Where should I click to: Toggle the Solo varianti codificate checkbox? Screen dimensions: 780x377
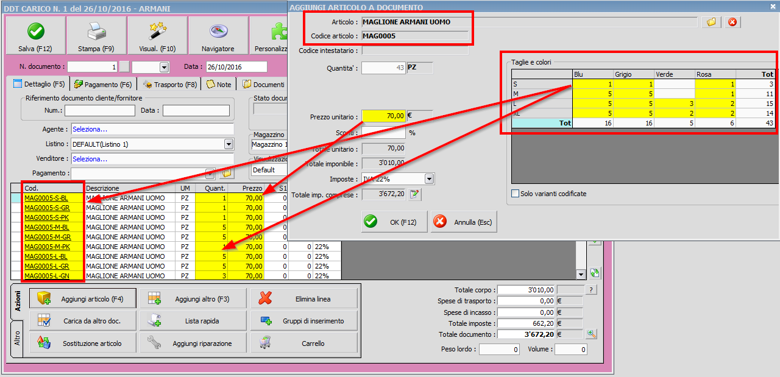point(516,194)
